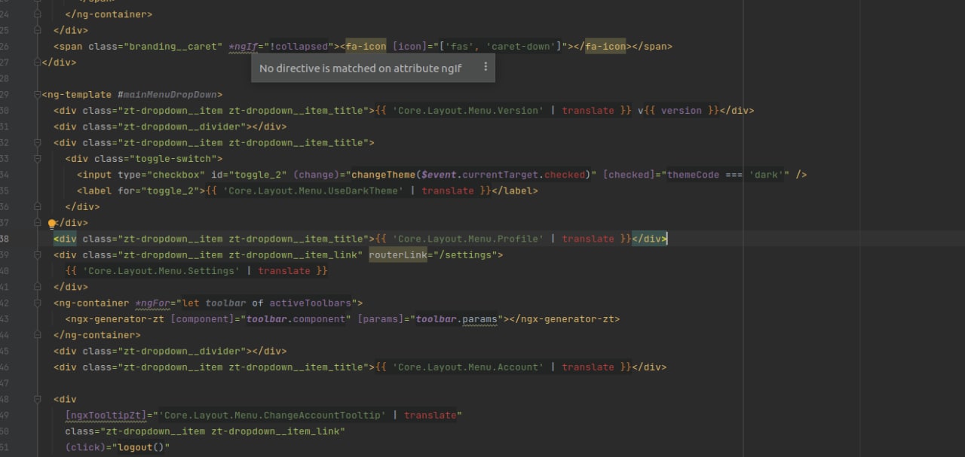
Task: Click line number 46 in the gutter
Action: [x=5, y=367]
